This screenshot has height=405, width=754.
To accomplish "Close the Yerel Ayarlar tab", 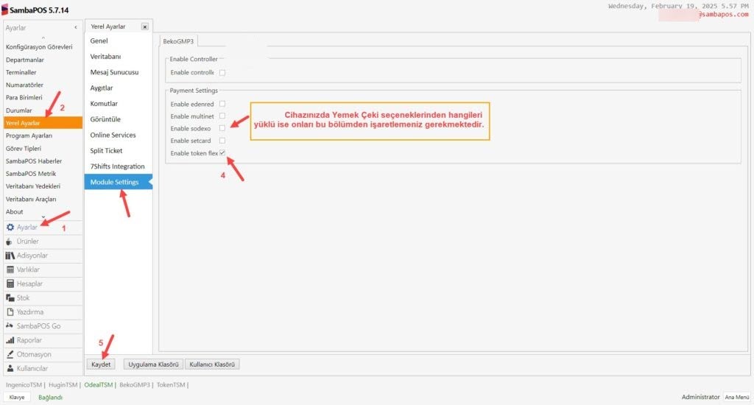I will (145, 27).
